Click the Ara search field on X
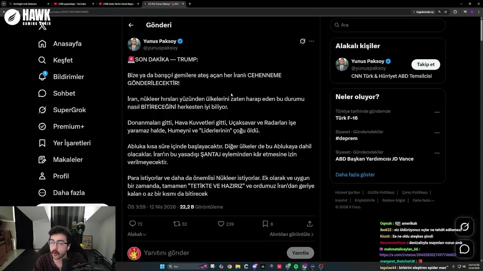Screen dimensions: 483x271 coord(388,25)
